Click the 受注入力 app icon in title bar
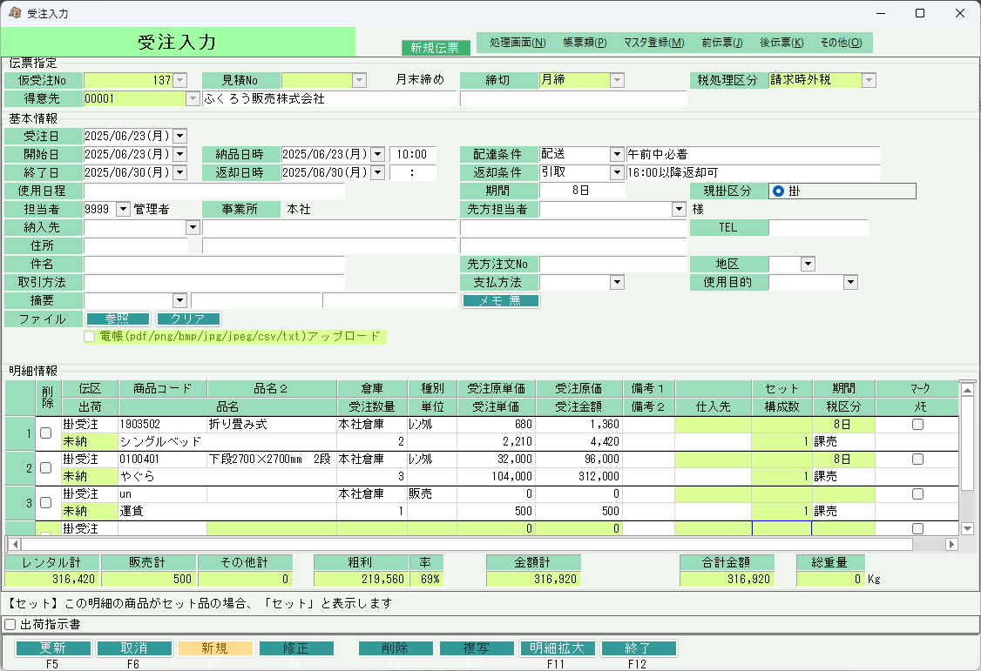Image resolution: width=981 pixels, height=671 pixels. coord(15,13)
